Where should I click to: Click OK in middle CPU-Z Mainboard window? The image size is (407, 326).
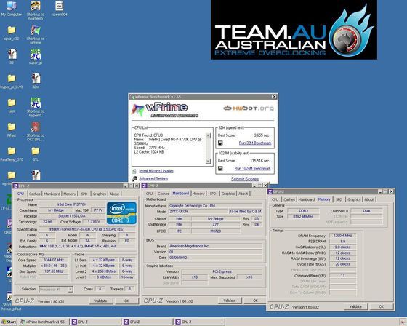pos(255,301)
